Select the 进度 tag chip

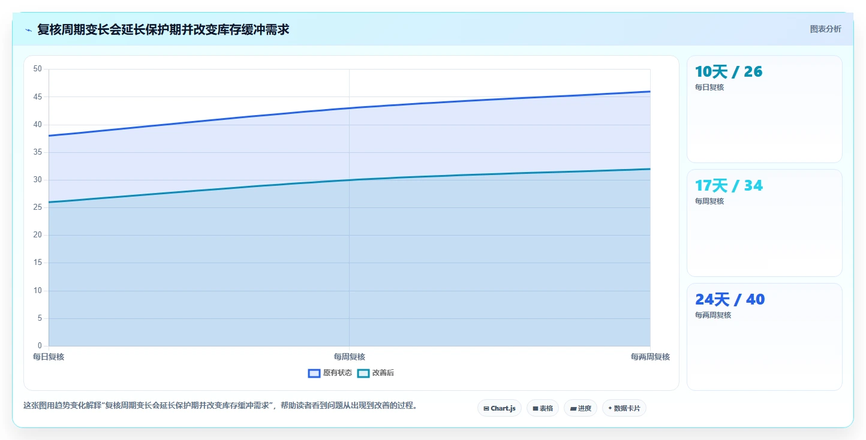[x=581, y=408]
